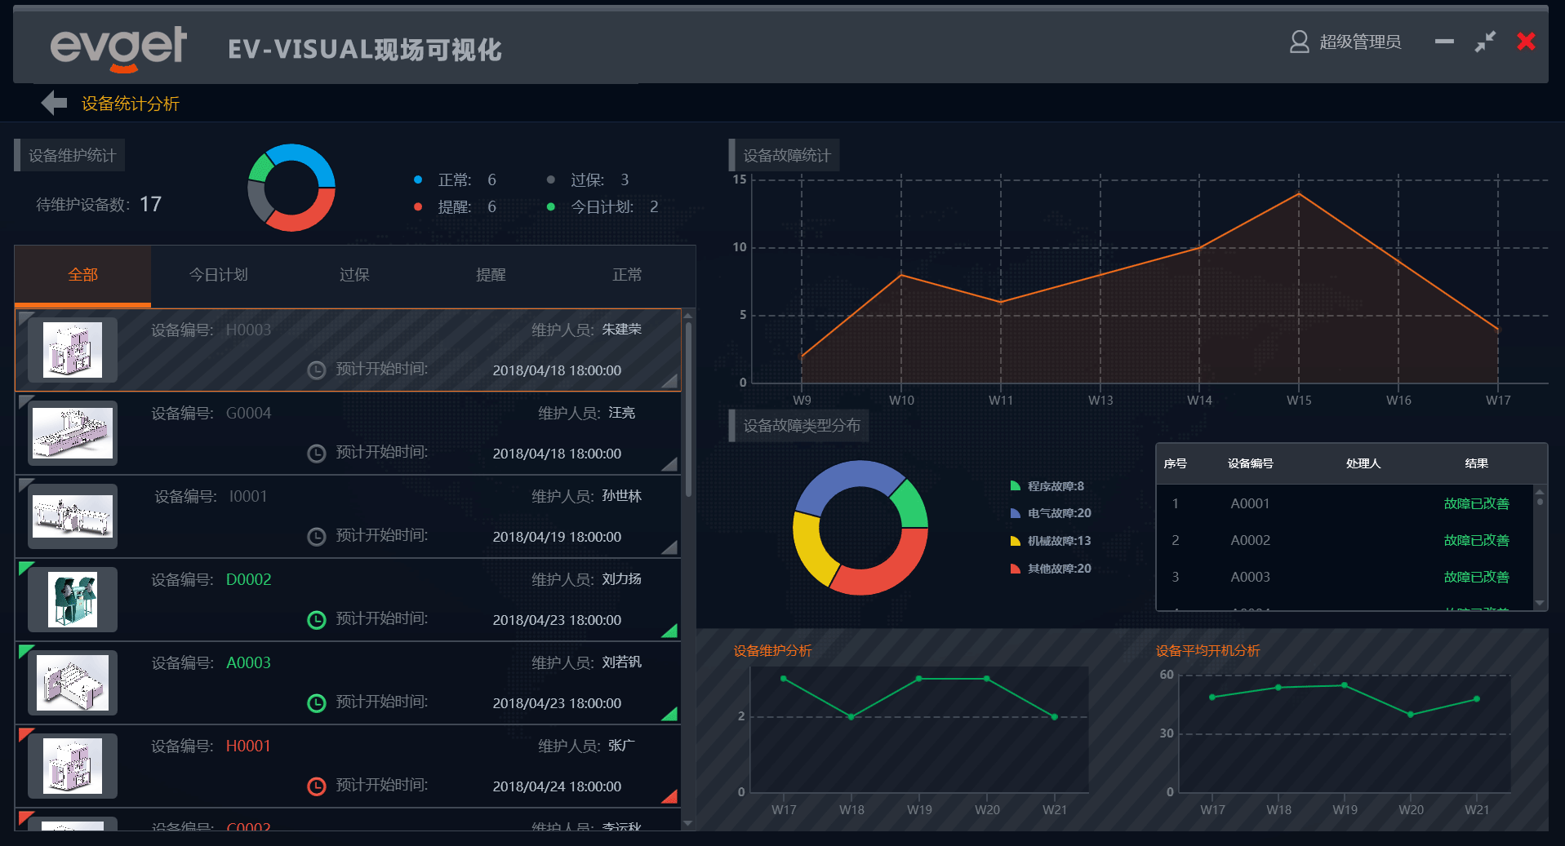Click the red clock icon on H0001 card
Screen dimensions: 1565x846
316,786
